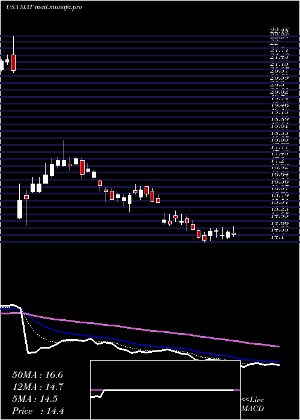The image size is (300, 420).
Task: Click the 50MA : 16.6 readout
Action: [38, 375]
